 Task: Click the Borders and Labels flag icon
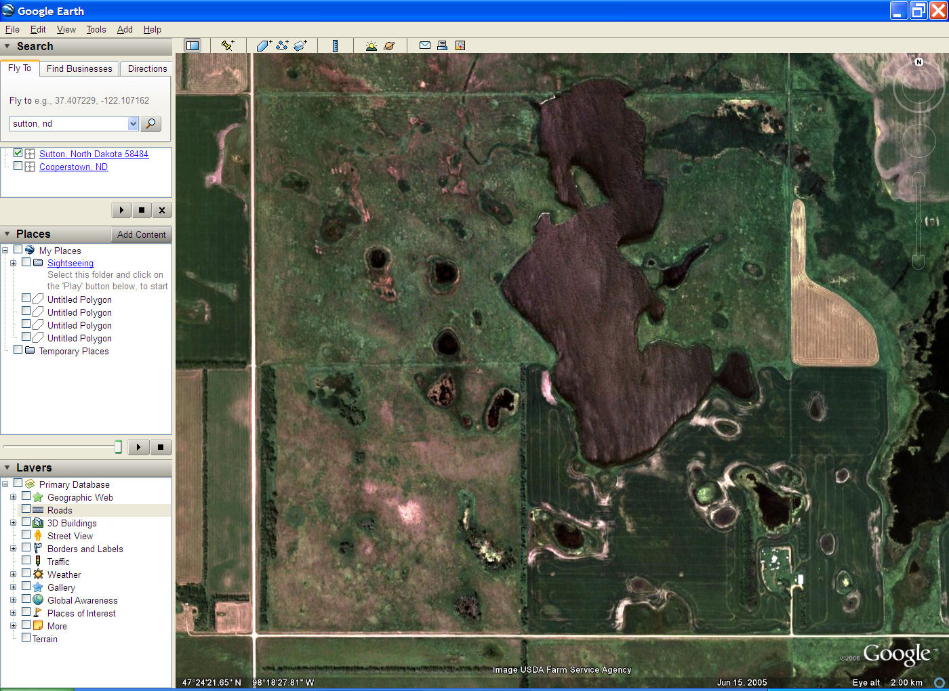[x=38, y=549]
